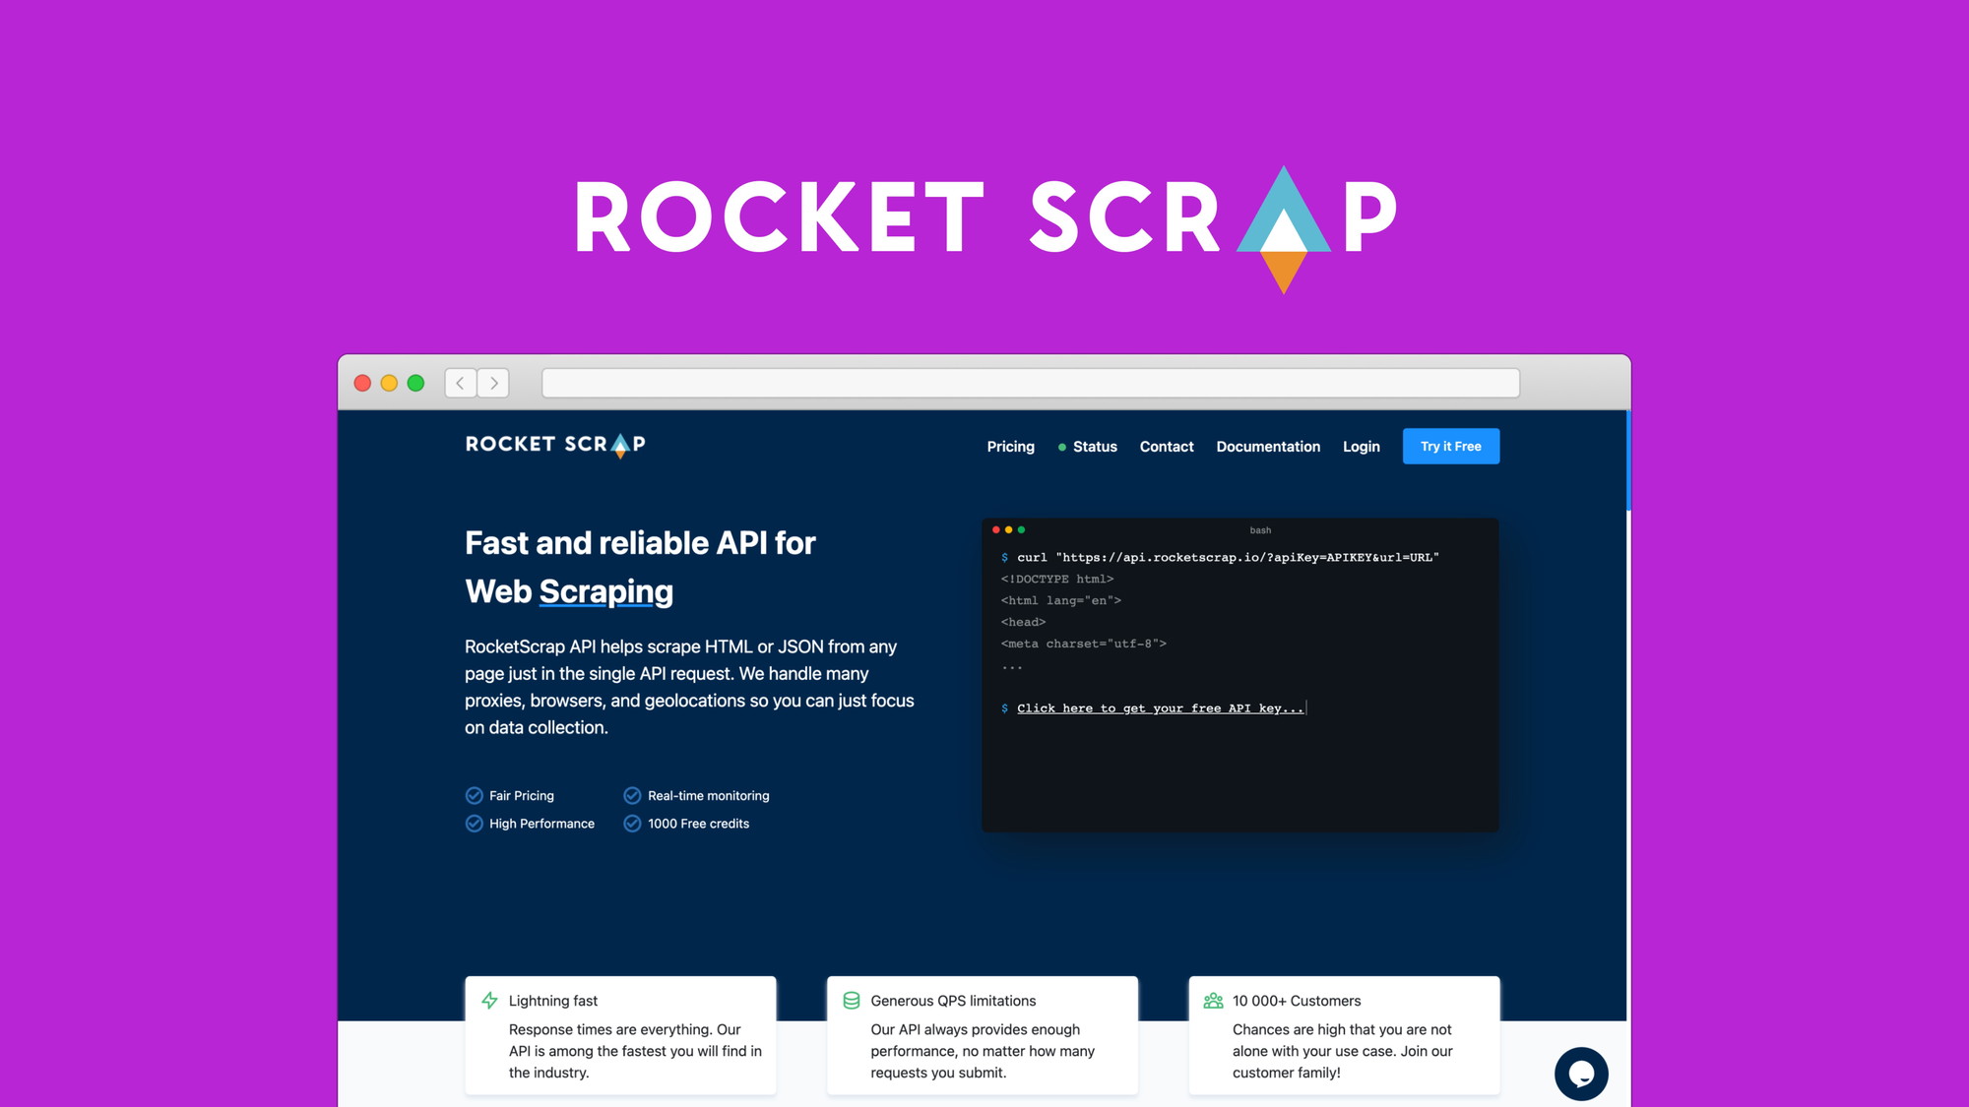The image size is (1969, 1107).
Task: Select the Documentation menu item
Action: coord(1268,446)
